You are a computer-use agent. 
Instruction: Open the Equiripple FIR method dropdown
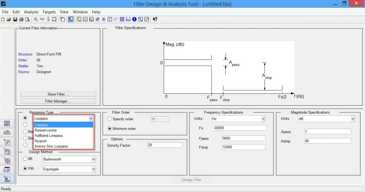93,169
